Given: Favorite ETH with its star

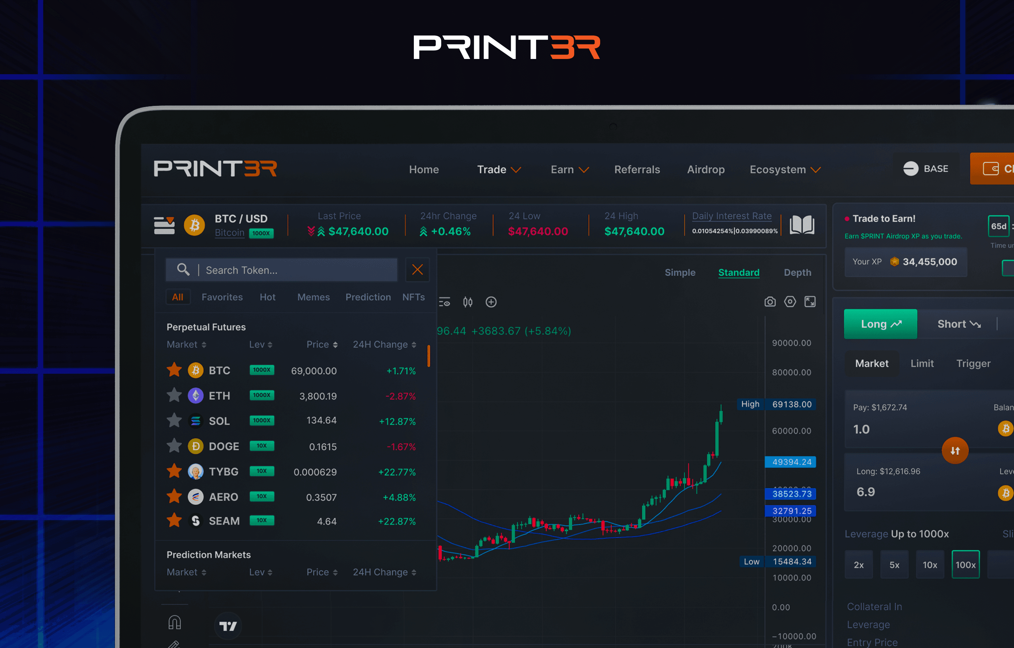Looking at the screenshot, I should click(174, 395).
